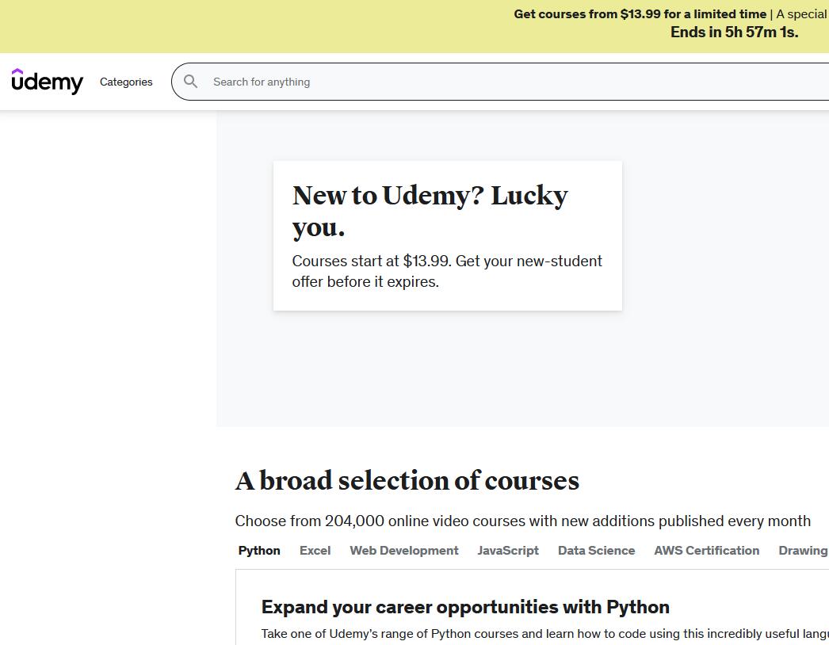Select the Drawing tab

(x=803, y=551)
